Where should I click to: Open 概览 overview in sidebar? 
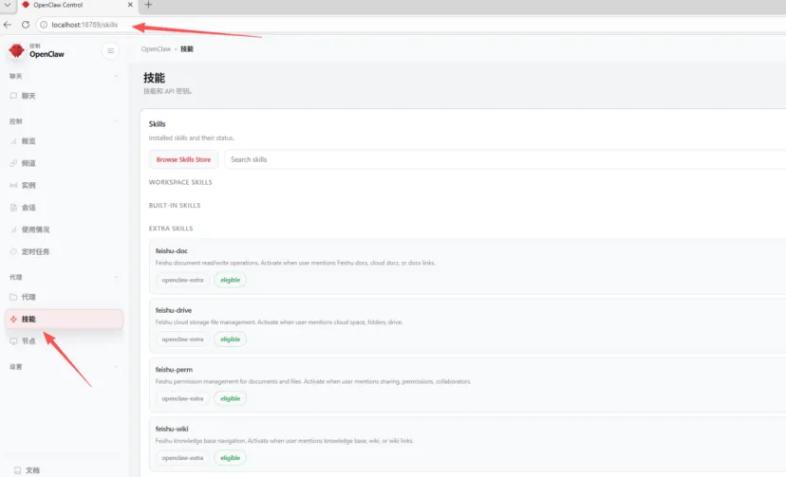pyautogui.click(x=65, y=141)
